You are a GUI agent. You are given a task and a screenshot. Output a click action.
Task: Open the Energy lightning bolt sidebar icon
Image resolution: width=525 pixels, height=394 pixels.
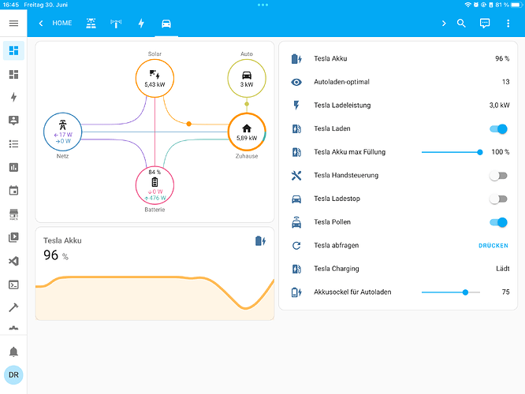pos(13,97)
